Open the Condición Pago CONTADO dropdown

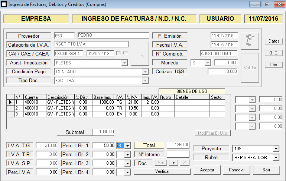pos(145,72)
